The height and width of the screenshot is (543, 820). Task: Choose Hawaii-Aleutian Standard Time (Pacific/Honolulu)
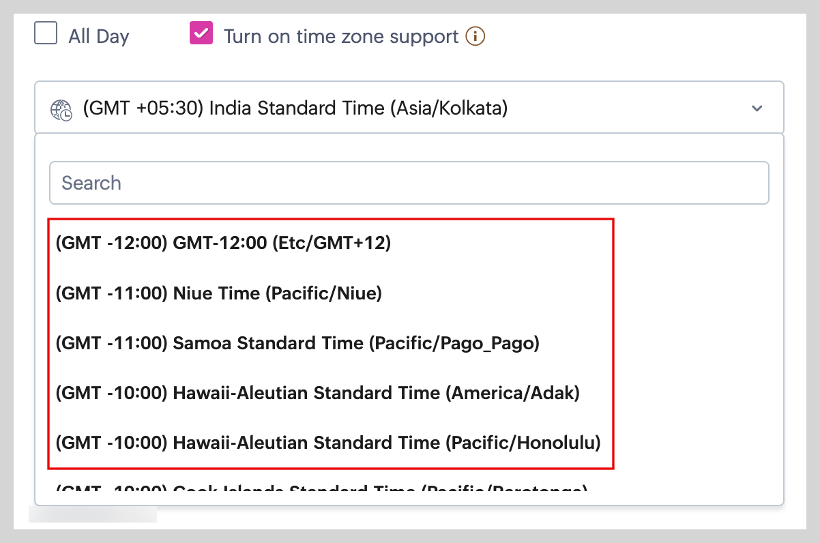(x=328, y=443)
